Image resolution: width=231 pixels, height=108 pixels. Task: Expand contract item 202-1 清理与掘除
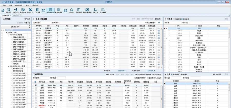point(169,40)
